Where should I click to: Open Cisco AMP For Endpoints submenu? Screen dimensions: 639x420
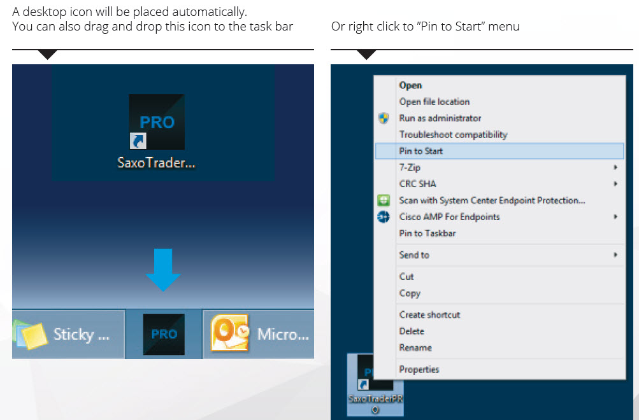tap(499, 217)
